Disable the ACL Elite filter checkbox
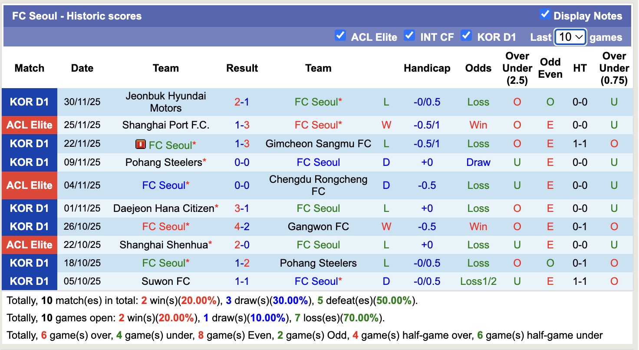The image size is (639, 350). coord(340,36)
